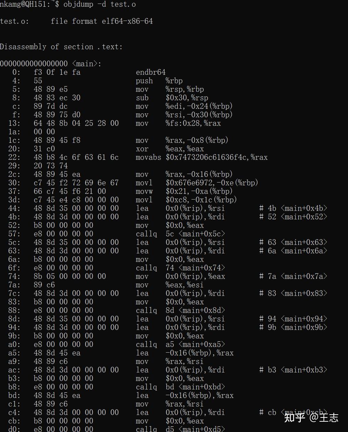
Task: Click the # 7a <main+0x7a> comment
Action: coord(293,276)
